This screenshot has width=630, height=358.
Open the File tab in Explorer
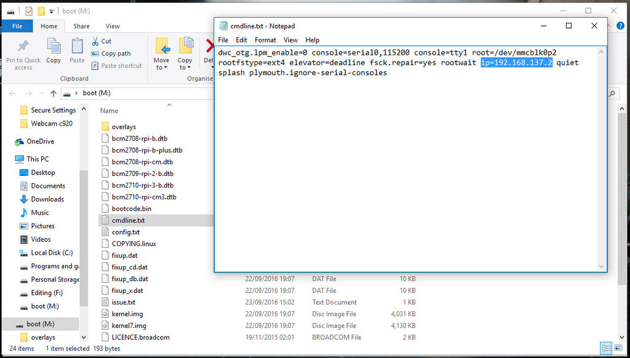[17, 26]
